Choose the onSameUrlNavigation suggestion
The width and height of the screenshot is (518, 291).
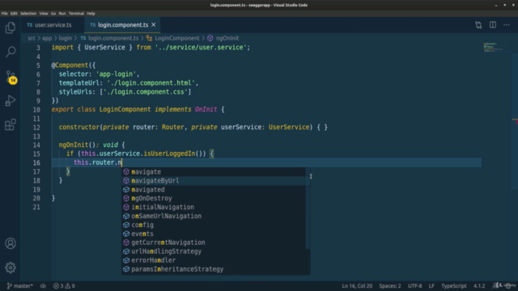point(214,216)
